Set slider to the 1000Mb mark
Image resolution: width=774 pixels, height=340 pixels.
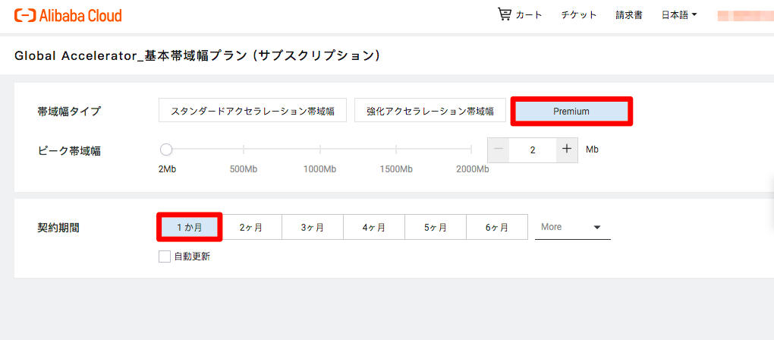[320, 149]
